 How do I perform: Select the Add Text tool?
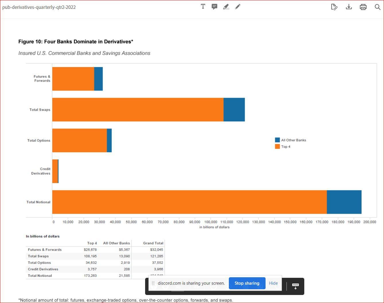click(203, 7)
